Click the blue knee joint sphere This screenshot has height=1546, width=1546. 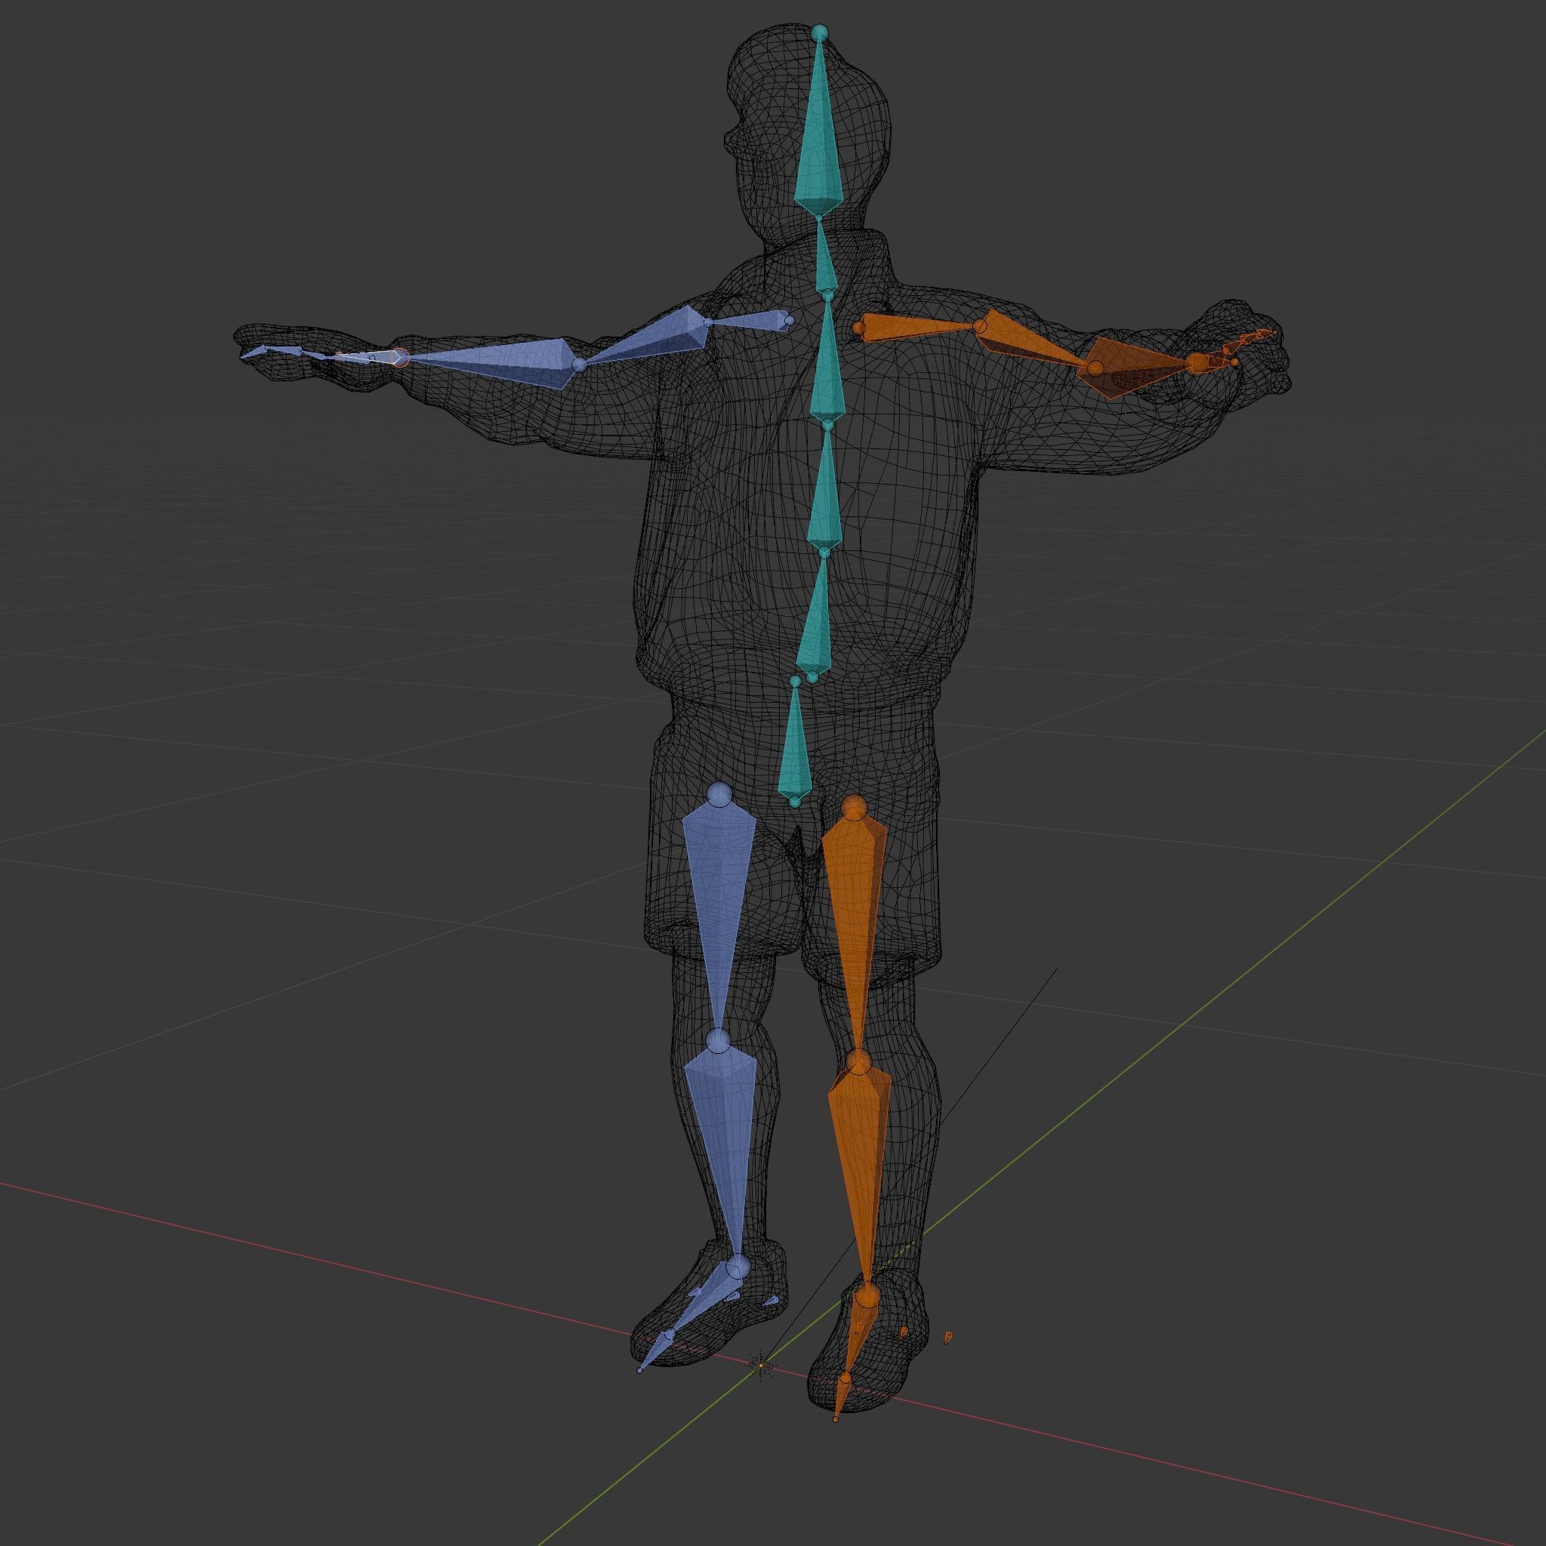[x=719, y=1040]
